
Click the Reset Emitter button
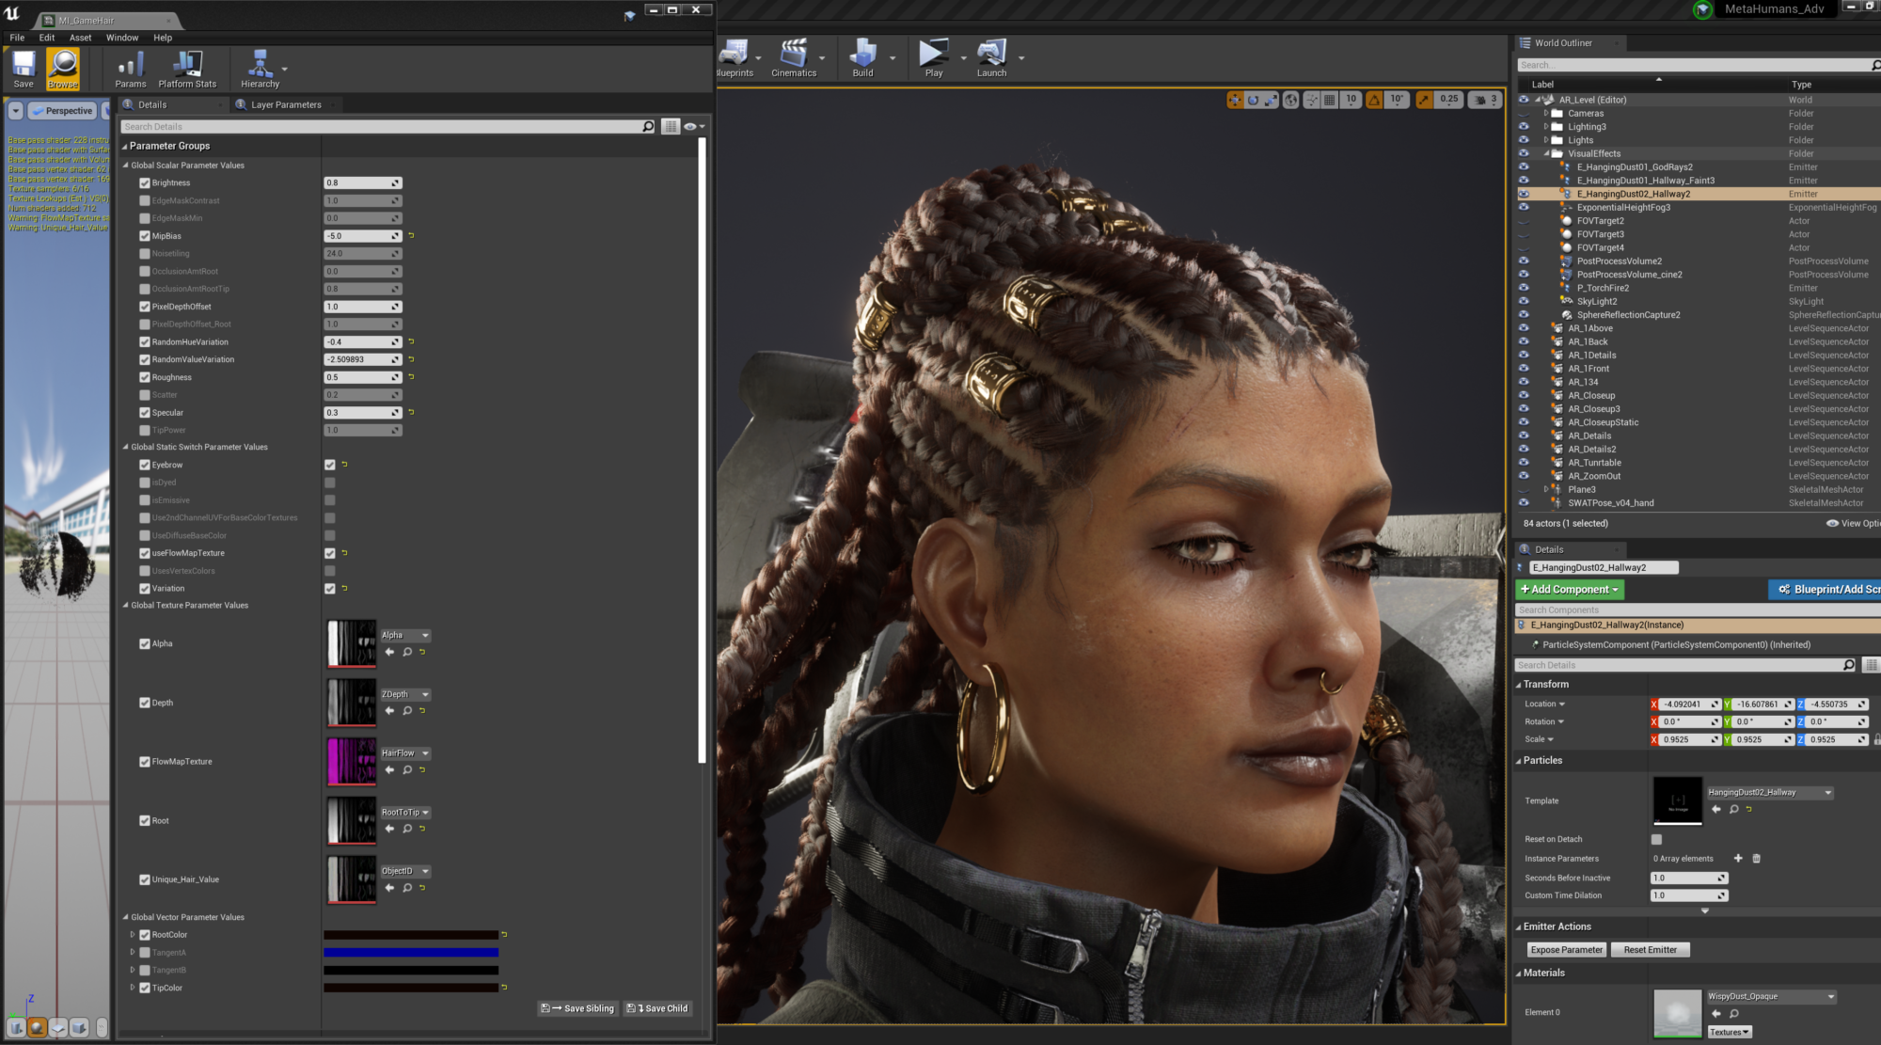click(1650, 950)
